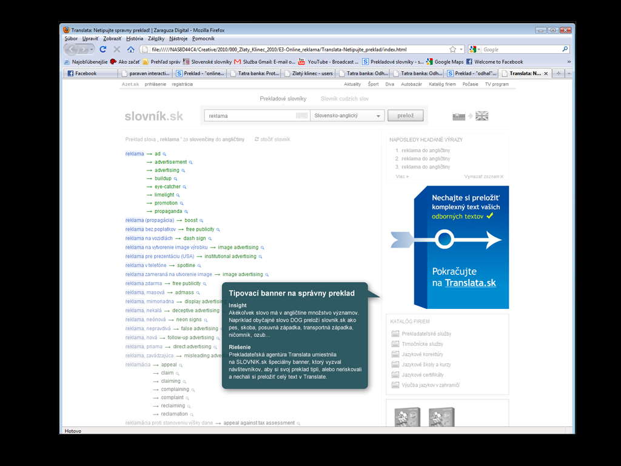Open the YouTube - Broadcast bookmark
621x466 pixels.
pyautogui.click(x=328, y=62)
